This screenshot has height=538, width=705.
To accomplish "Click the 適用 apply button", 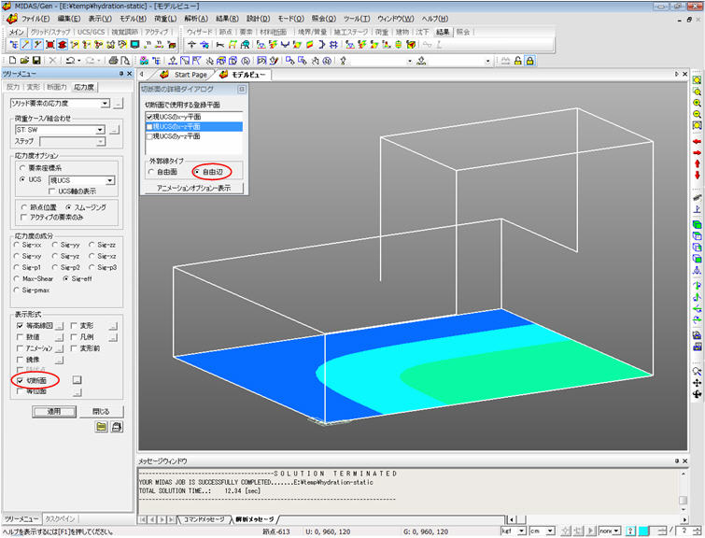I will (x=54, y=412).
